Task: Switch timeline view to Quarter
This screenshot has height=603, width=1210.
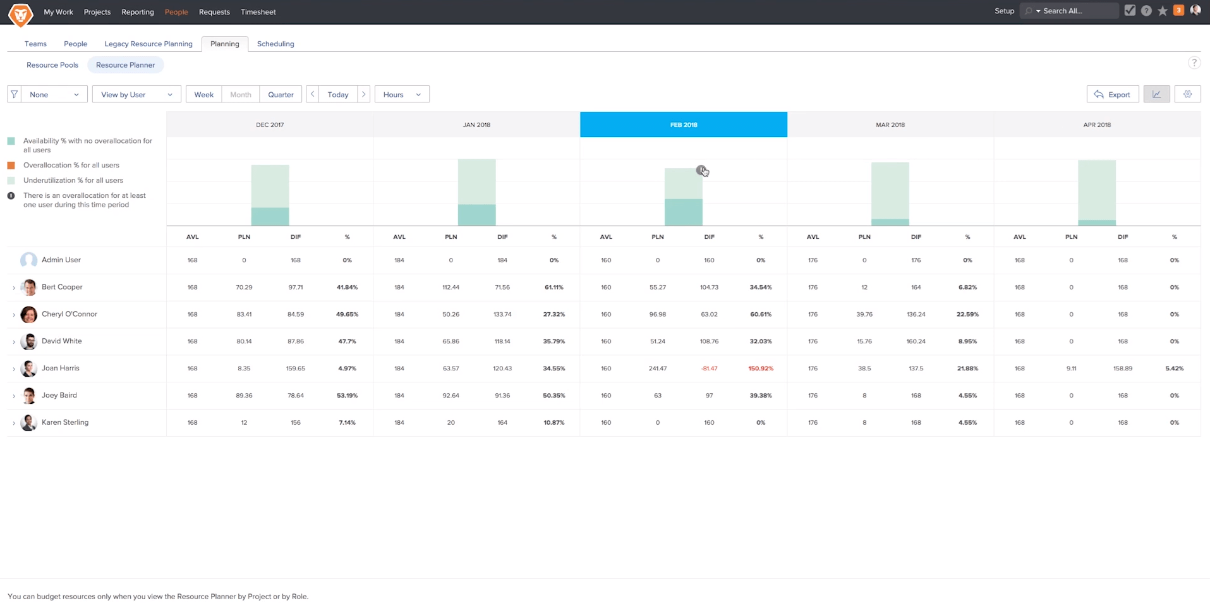Action: coord(281,94)
